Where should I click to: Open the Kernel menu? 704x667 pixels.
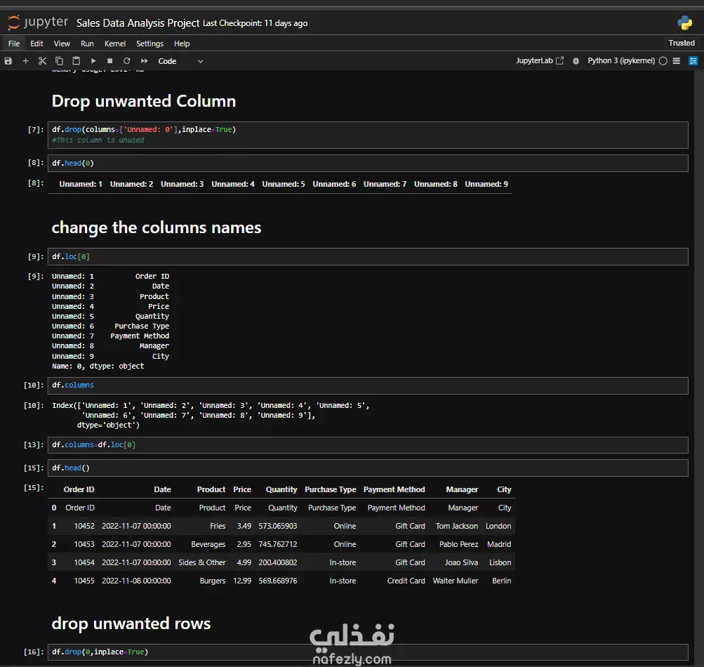click(x=115, y=44)
